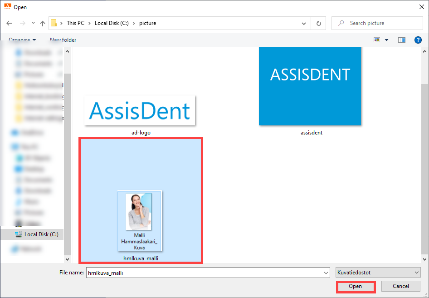Open the help question mark icon
The height and width of the screenshot is (298, 429).
(x=418, y=40)
